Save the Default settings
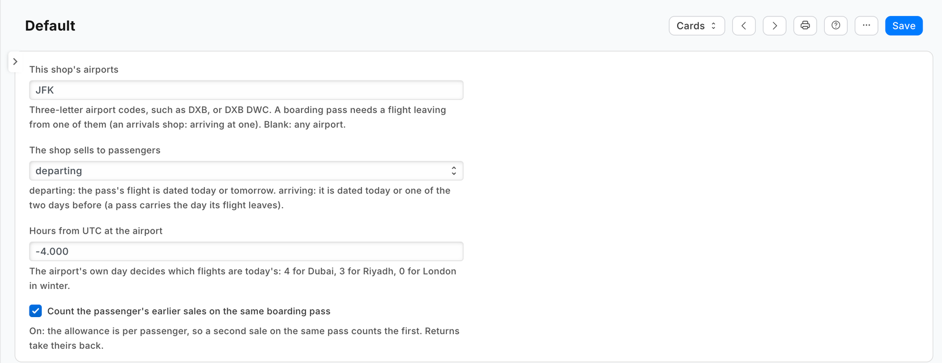 (x=904, y=26)
